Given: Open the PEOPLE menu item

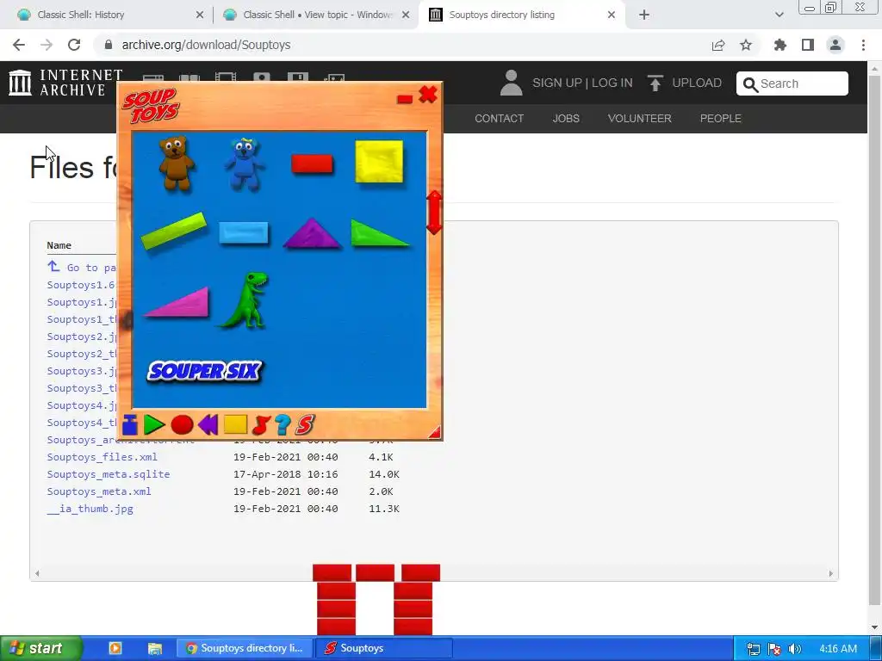Looking at the screenshot, I should point(721,119).
